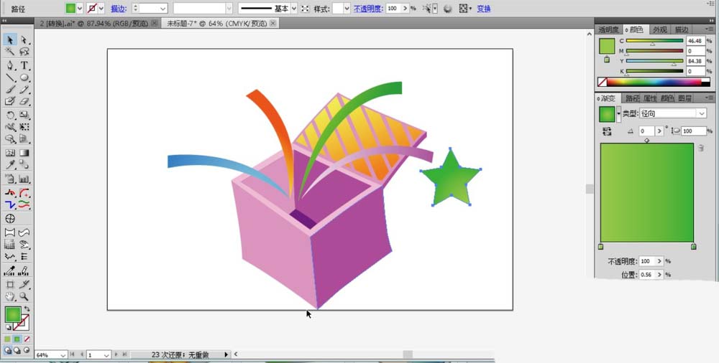Click the 变换 link in control bar

484,9
